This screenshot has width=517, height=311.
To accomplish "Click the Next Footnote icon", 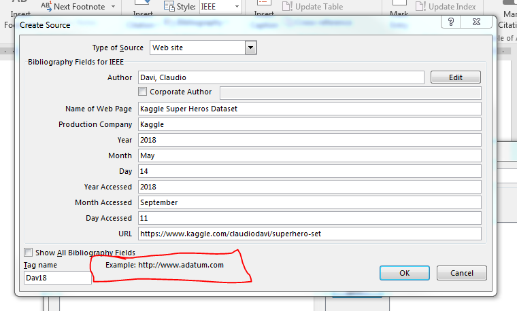I will pos(46,7).
